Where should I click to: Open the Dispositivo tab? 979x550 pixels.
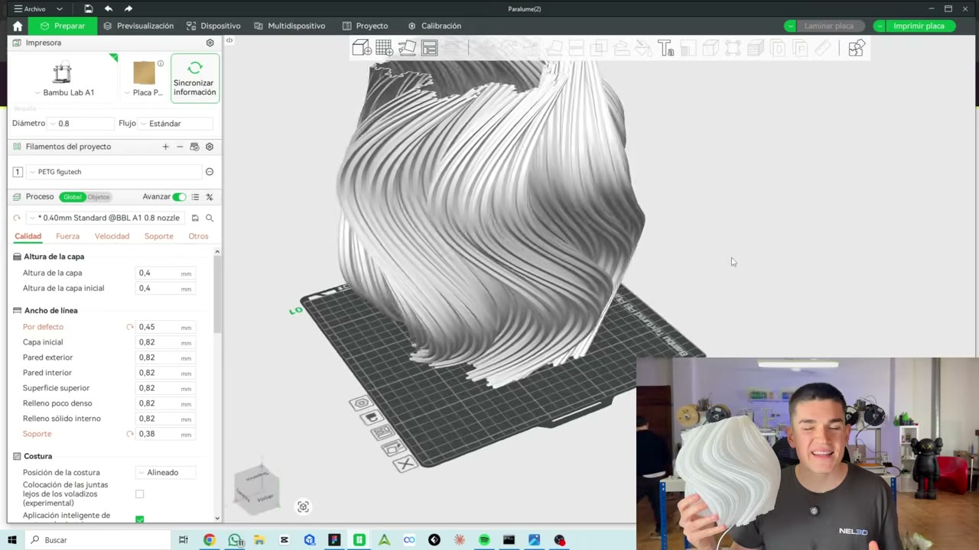coord(213,26)
